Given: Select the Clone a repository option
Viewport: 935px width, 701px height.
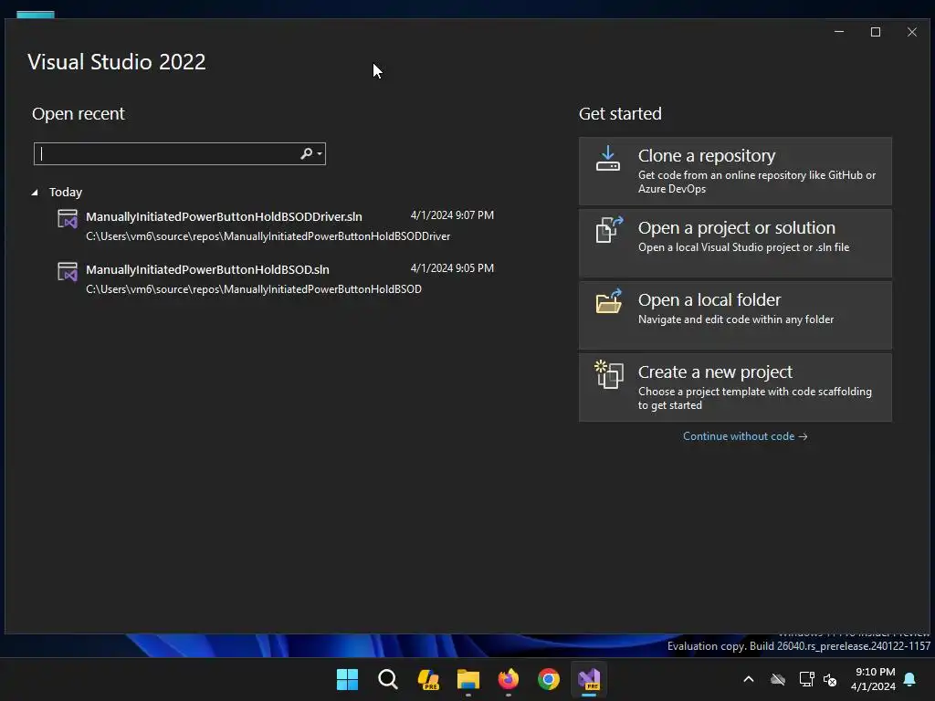Looking at the screenshot, I should point(735,171).
